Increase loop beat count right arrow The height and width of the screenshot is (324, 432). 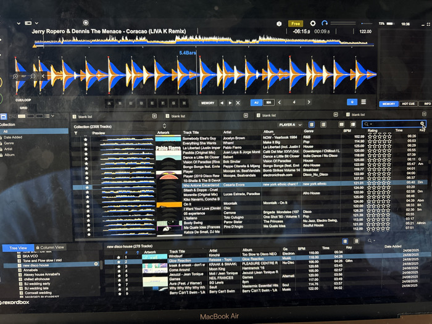point(309,102)
